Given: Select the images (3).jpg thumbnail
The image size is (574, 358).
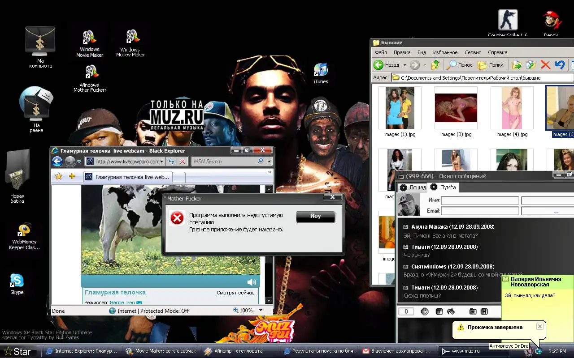Looking at the screenshot, I should pos(456,109).
